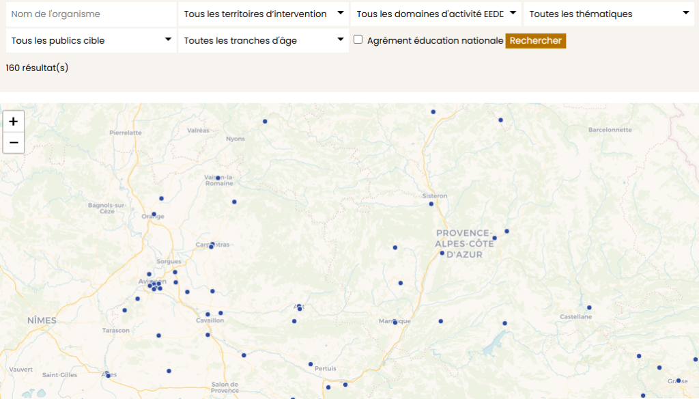Image resolution: width=699 pixels, height=399 pixels.
Task: Enable Agrément éducation nationale checkbox
Action: point(358,40)
